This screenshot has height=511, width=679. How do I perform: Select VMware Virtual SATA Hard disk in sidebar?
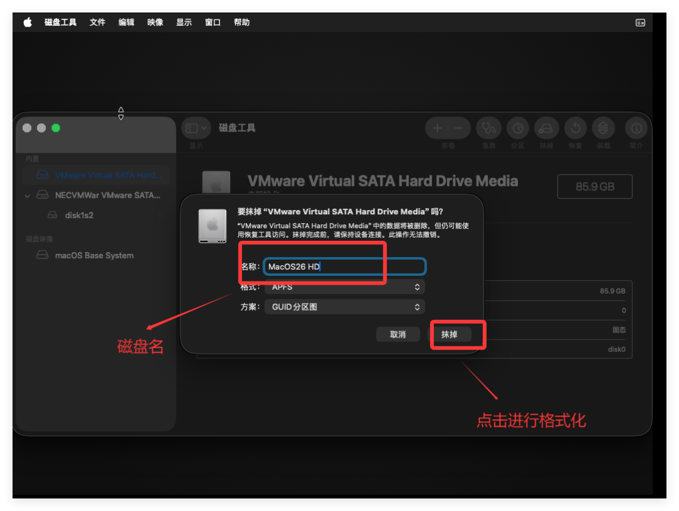(x=96, y=175)
